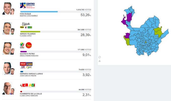Click the Fajardo coalition signature logo
The height and width of the screenshot is (101, 171).
[x=26, y=24]
